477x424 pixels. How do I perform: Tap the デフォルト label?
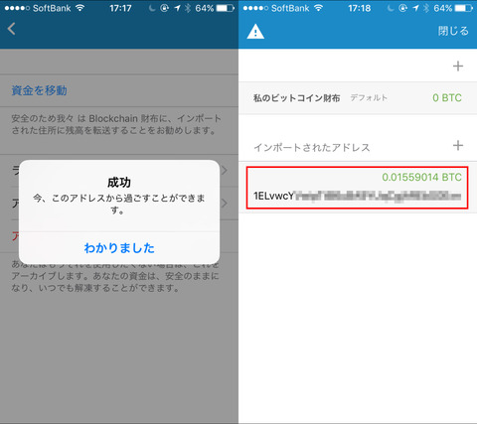[369, 98]
